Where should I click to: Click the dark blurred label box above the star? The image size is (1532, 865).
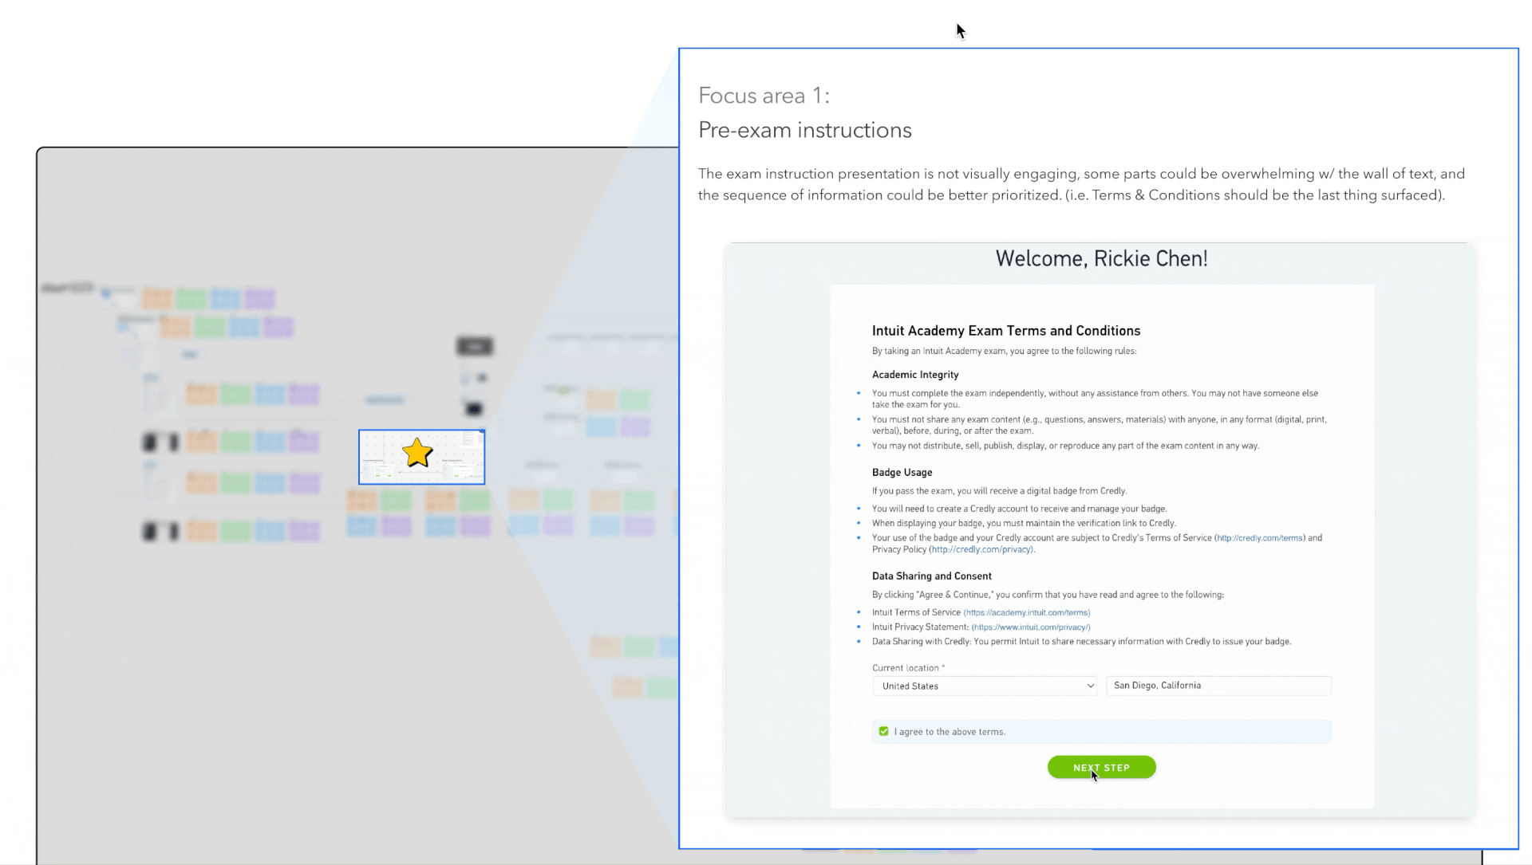(x=475, y=346)
